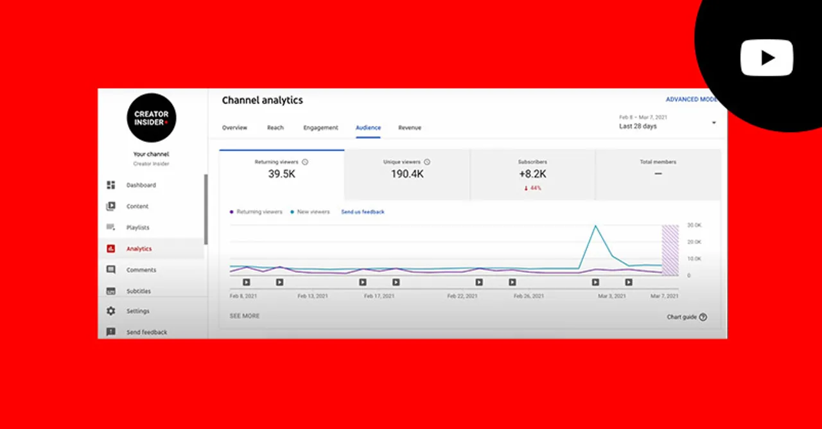Image resolution: width=822 pixels, height=429 pixels.
Task: Open the Playlists icon in sidebar
Action: pos(111,227)
